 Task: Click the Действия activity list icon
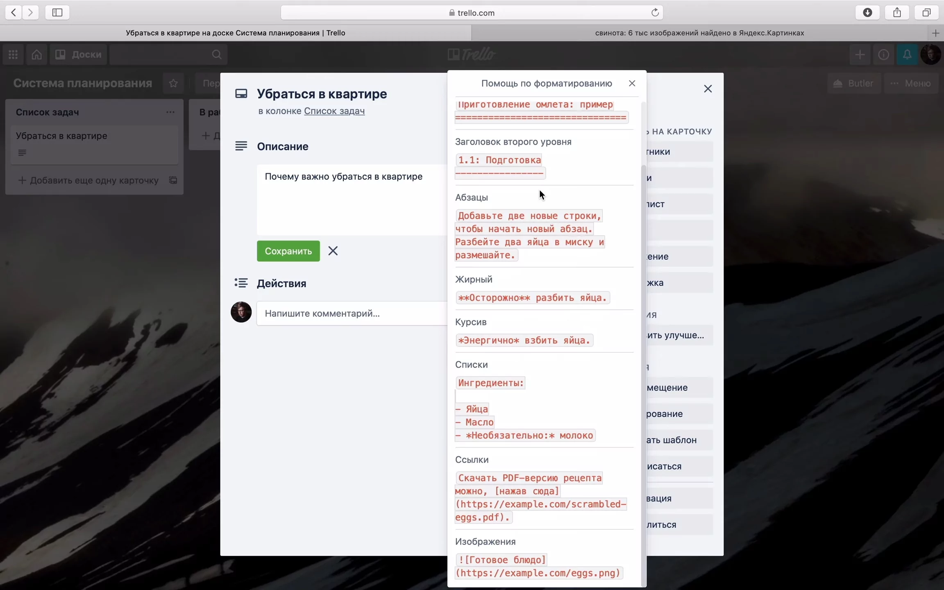tap(241, 283)
